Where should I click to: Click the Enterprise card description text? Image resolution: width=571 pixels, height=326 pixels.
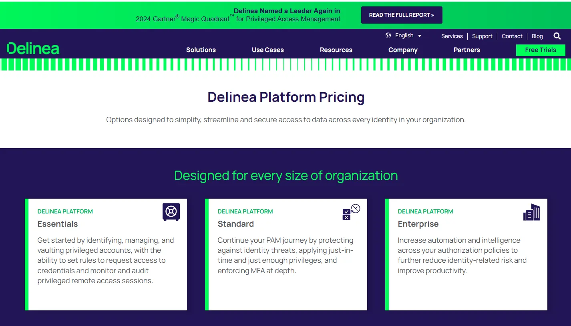pos(462,256)
